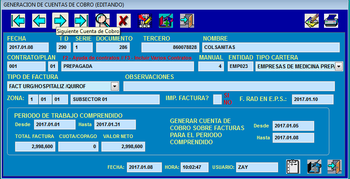
Task: Click the T D field with 290
Action: click(63, 47)
